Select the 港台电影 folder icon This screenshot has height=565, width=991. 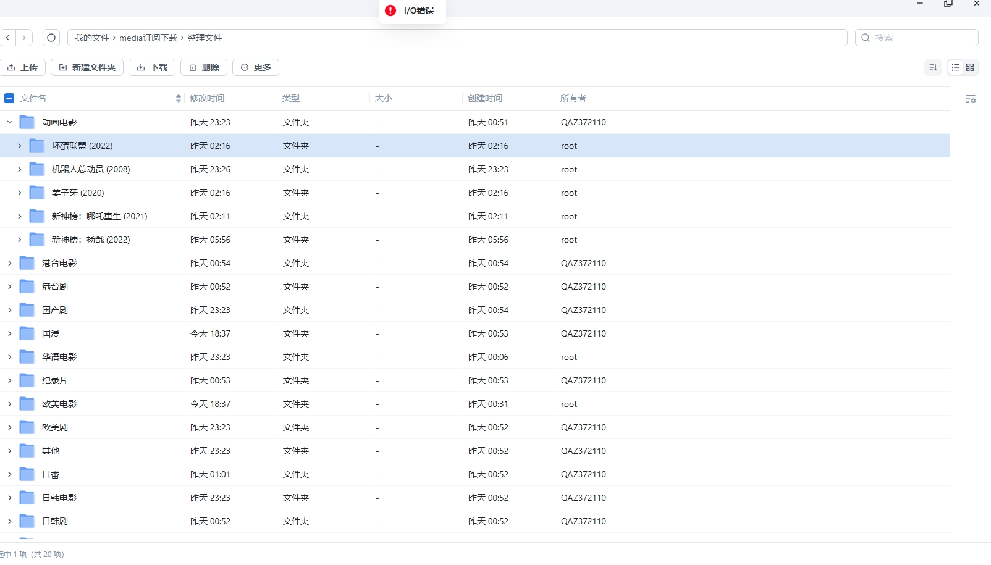click(x=27, y=263)
